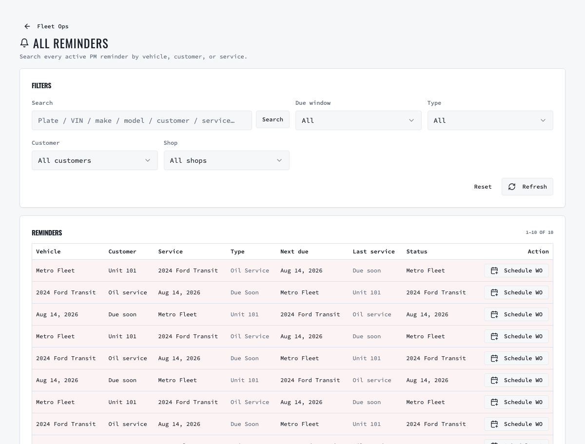Click the ALL REMINDERS page title
The height and width of the screenshot is (444, 585).
pos(71,43)
